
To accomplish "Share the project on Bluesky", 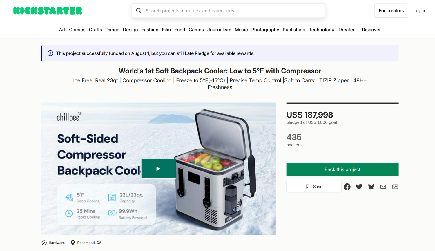I will pos(371,187).
